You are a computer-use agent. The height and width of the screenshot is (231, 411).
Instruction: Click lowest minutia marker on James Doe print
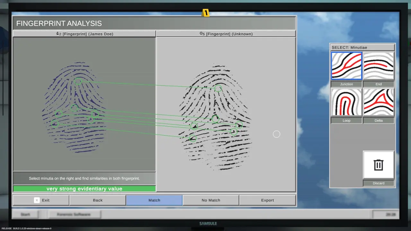(x=55, y=123)
